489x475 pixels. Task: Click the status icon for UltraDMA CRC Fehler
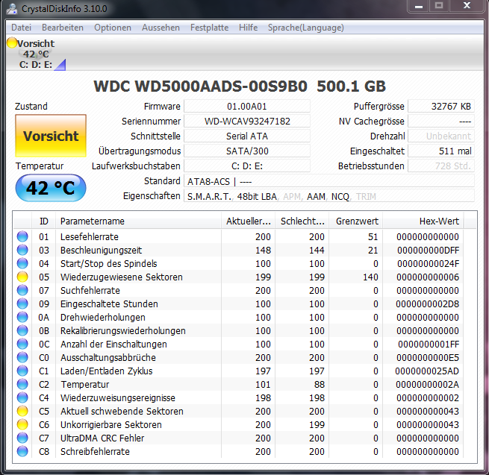(x=22, y=438)
